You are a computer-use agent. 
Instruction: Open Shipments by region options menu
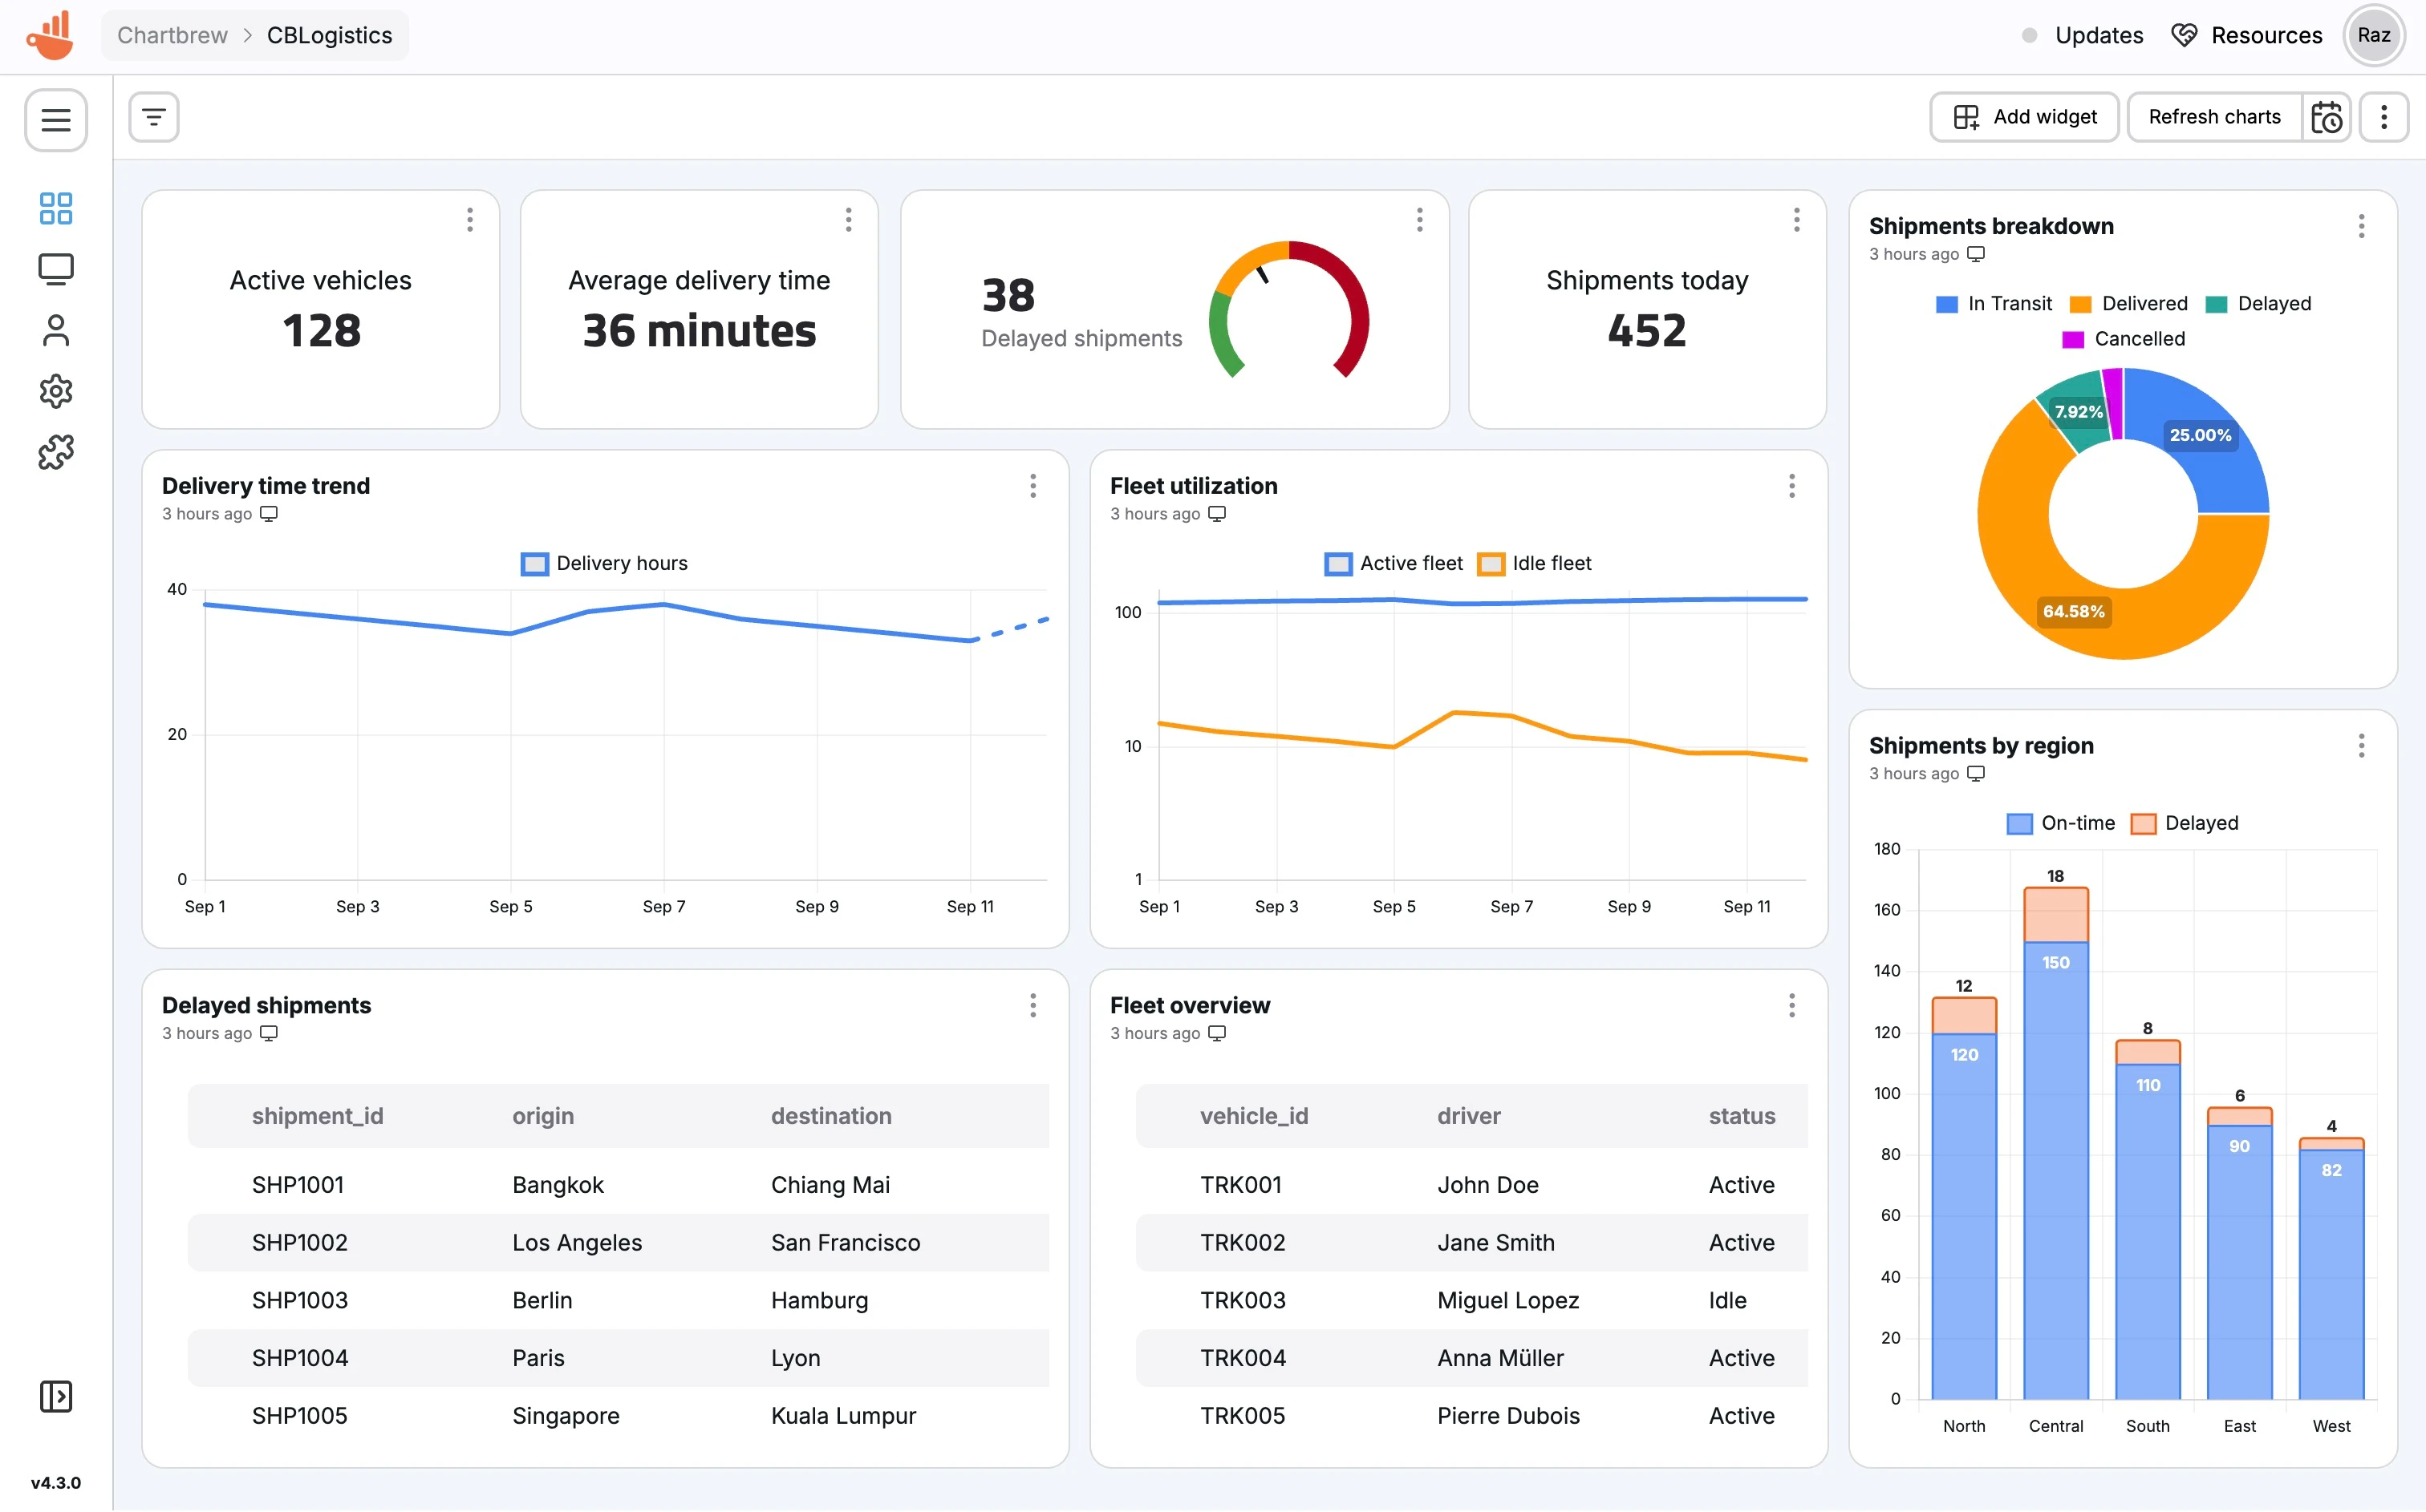(x=2361, y=746)
